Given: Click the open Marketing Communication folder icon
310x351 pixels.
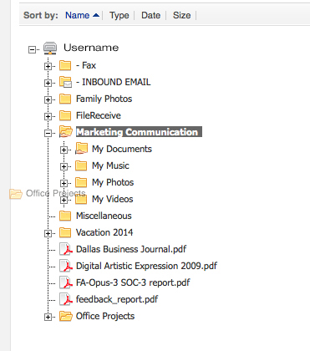Looking at the screenshot, I should [x=66, y=131].
